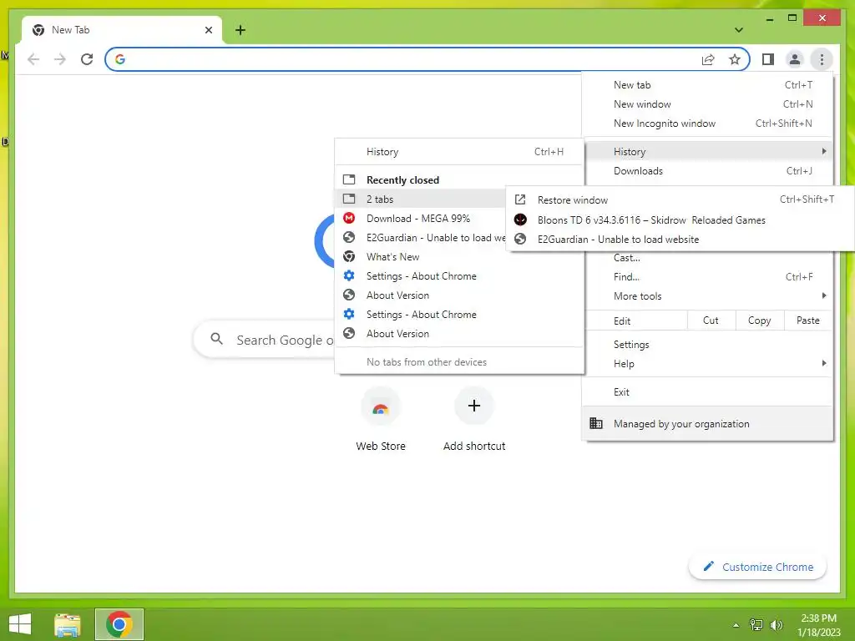This screenshot has height=641, width=855.
Task: Click Restore window option
Action: click(680, 199)
